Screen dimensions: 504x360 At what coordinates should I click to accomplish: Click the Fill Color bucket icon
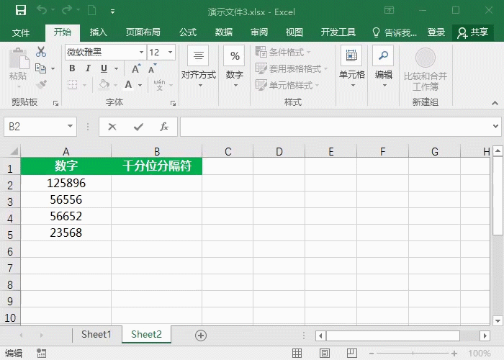tap(104, 85)
